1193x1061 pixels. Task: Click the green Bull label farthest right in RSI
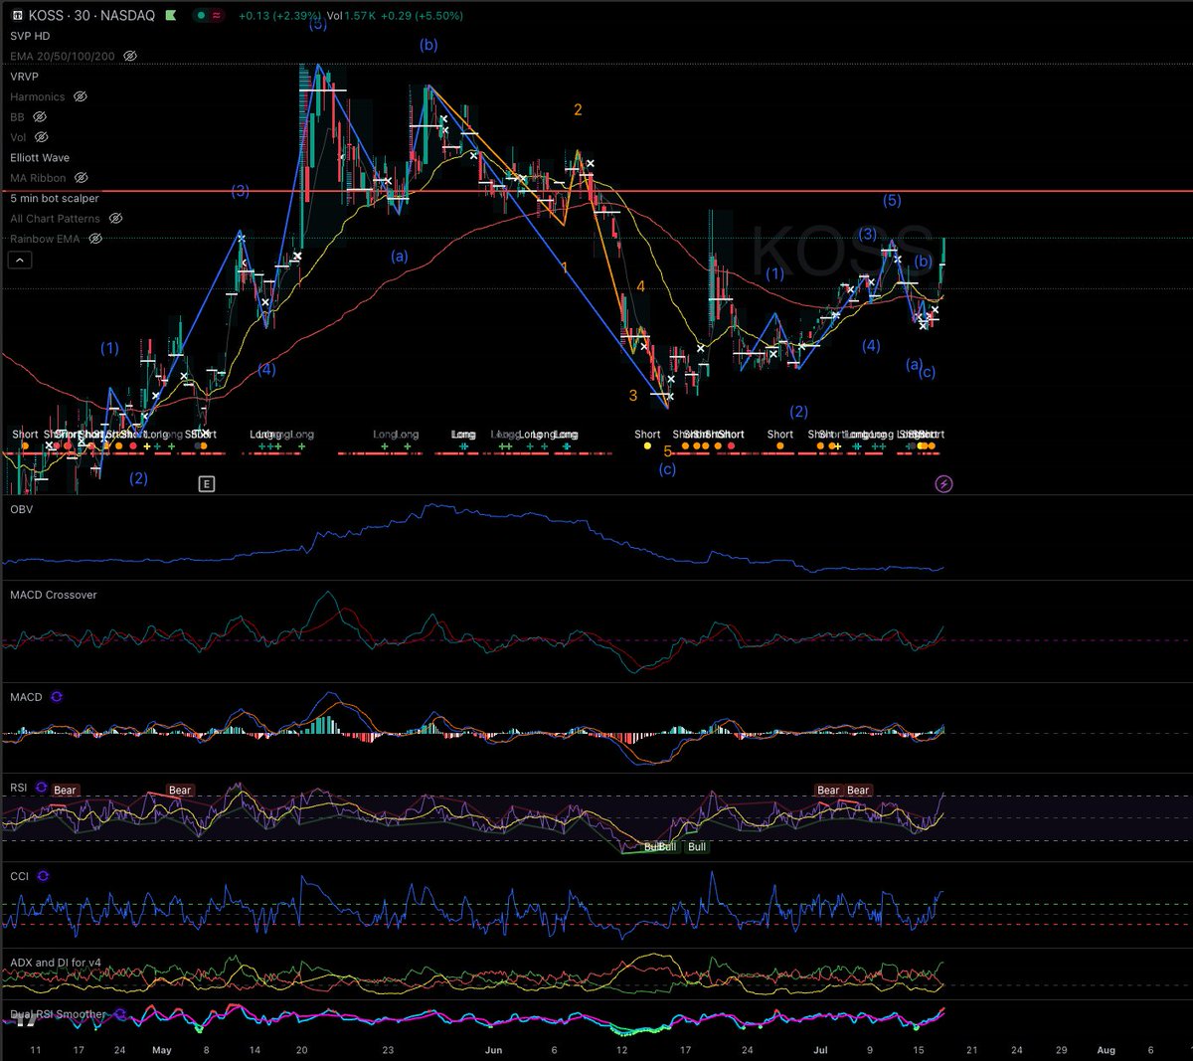tap(697, 846)
